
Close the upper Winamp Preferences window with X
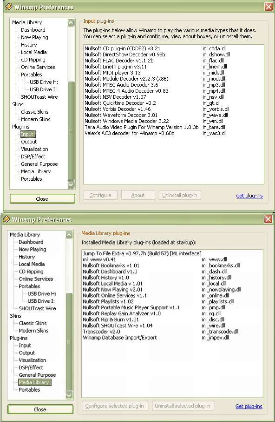click(x=268, y=7)
